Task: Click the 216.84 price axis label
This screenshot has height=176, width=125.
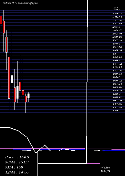Action: coord(117,17)
